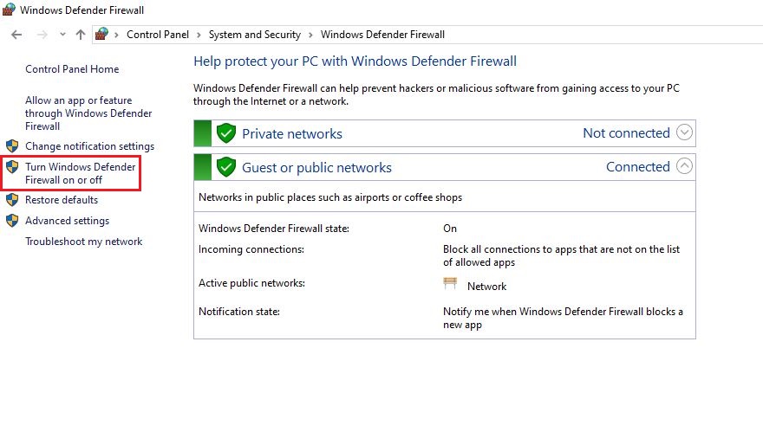Open dropdown chevron before Control Panel breadcrumb
763x445 pixels.
[116, 35]
